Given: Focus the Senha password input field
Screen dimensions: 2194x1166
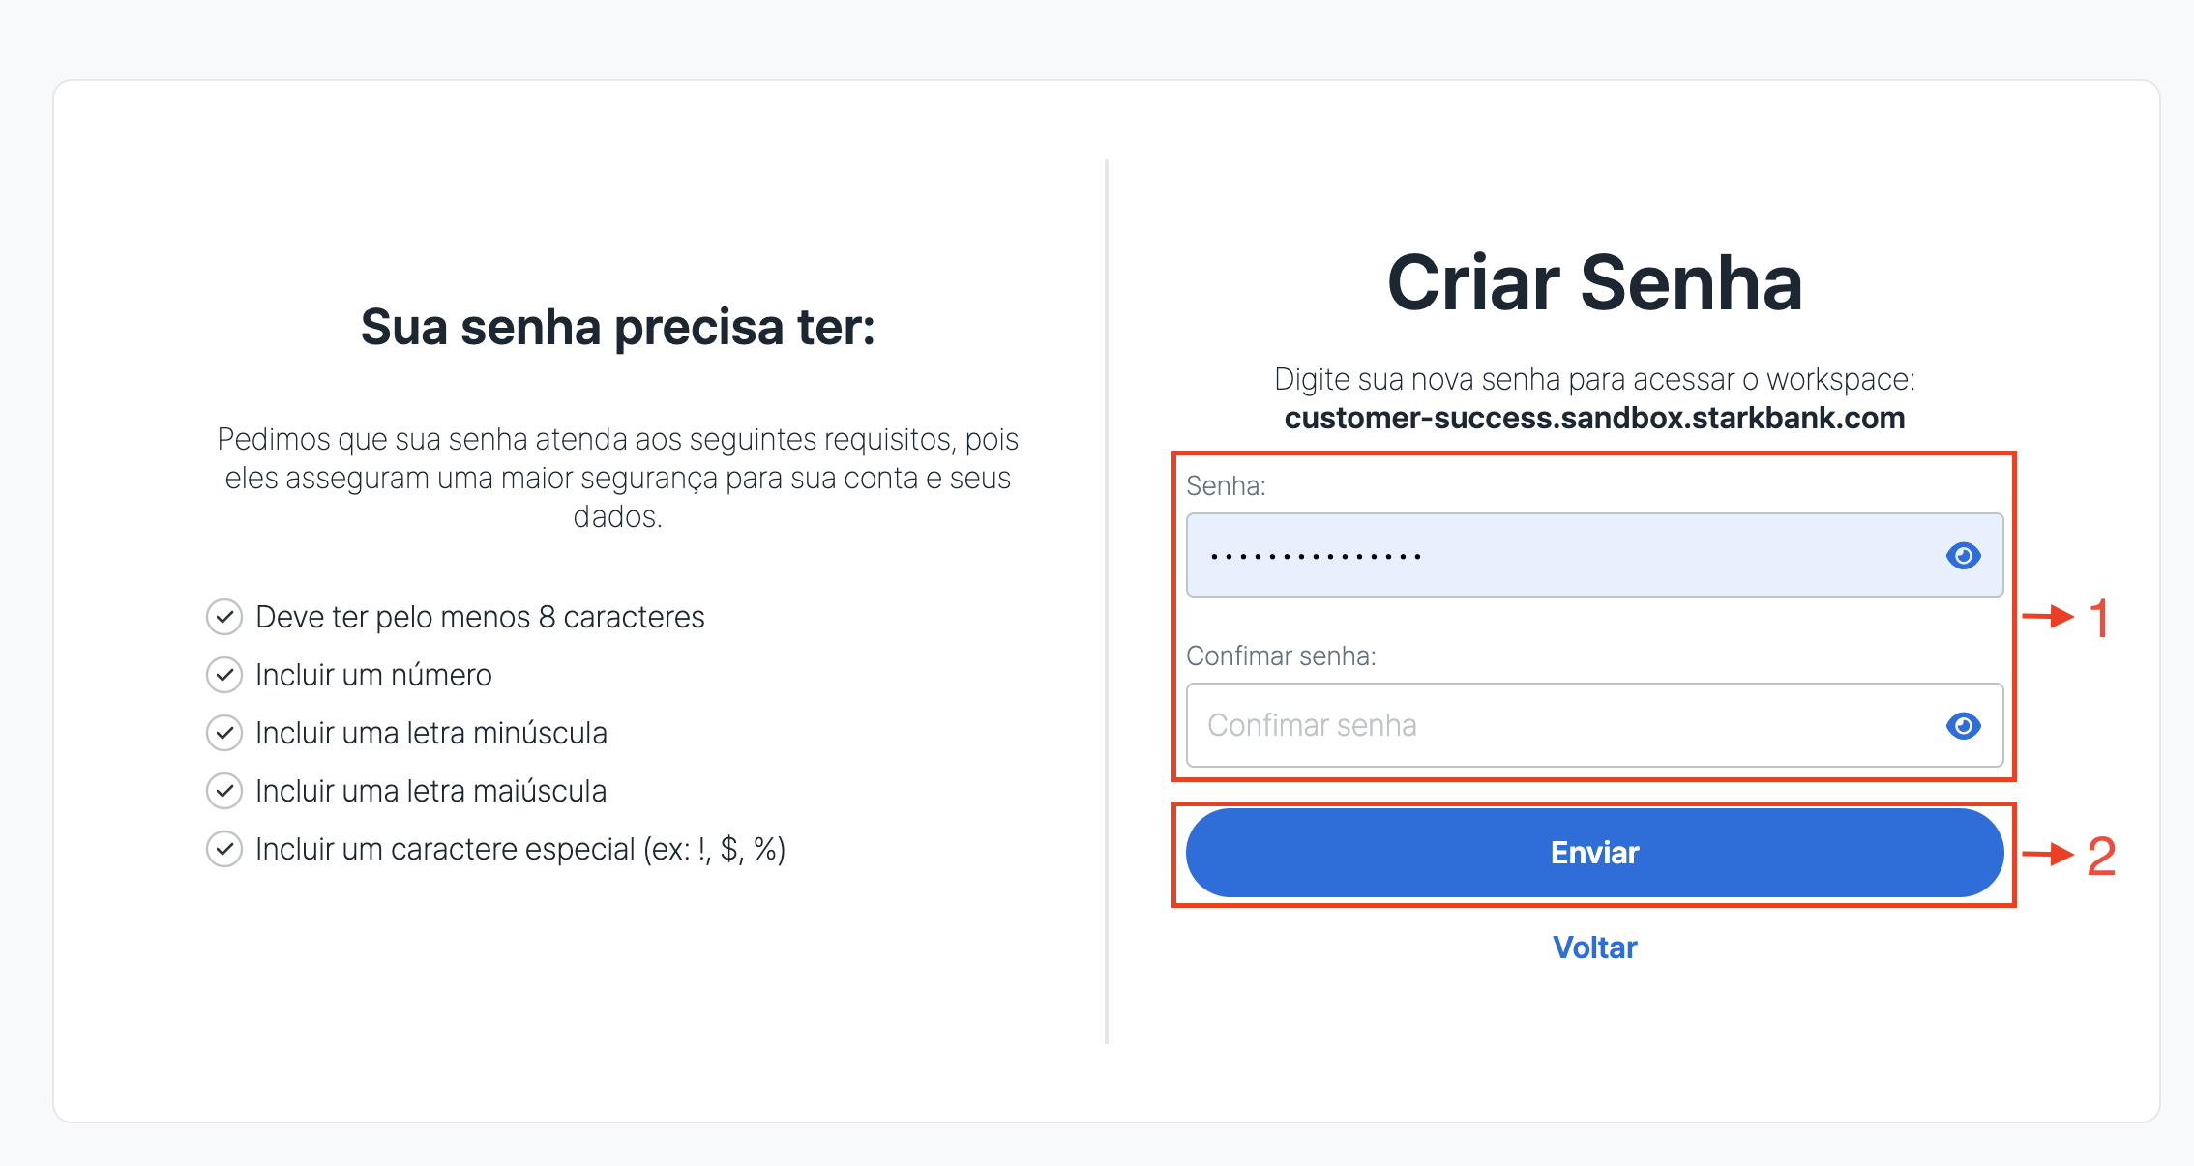Looking at the screenshot, I should [x=1594, y=555].
